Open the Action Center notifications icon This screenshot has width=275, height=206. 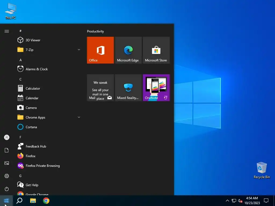[x=266, y=201]
